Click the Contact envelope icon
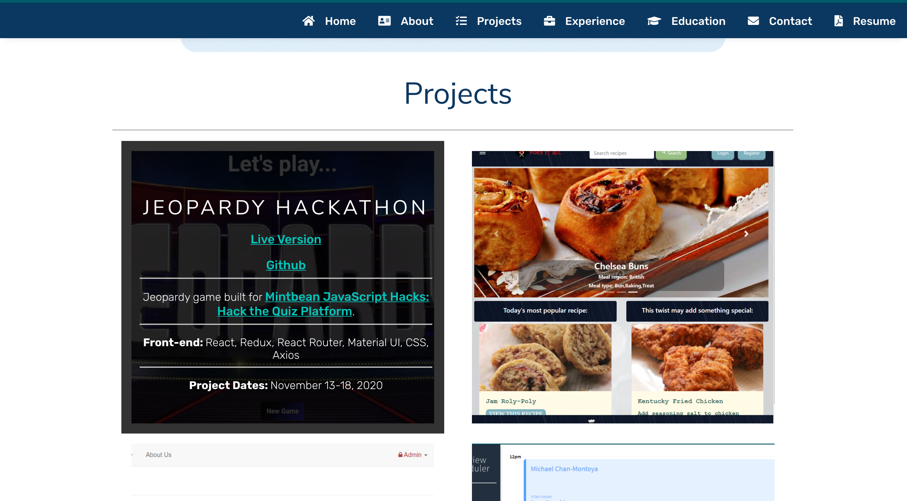The width and height of the screenshot is (907, 501). click(x=753, y=21)
